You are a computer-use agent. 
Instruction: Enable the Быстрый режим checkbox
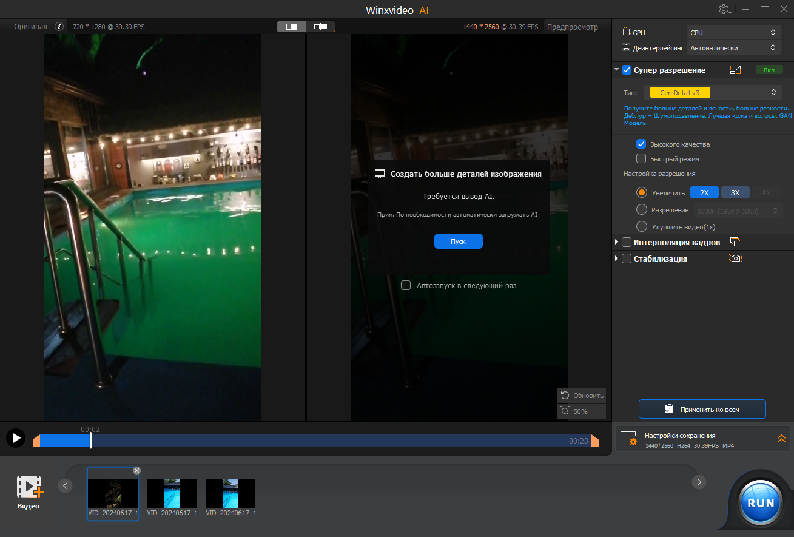pos(641,159)
